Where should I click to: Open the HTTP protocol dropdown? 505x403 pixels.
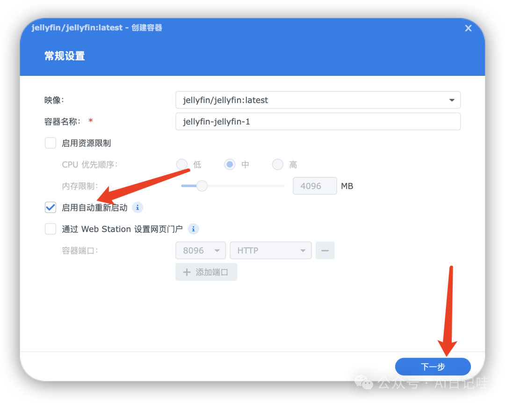coord(271,250)
